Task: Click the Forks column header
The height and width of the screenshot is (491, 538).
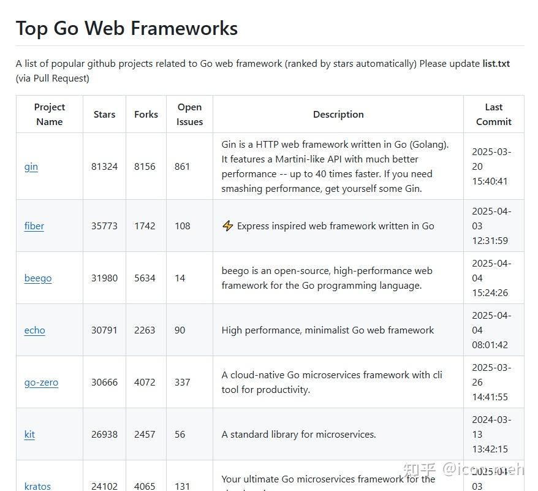Action: pos(146,115)
